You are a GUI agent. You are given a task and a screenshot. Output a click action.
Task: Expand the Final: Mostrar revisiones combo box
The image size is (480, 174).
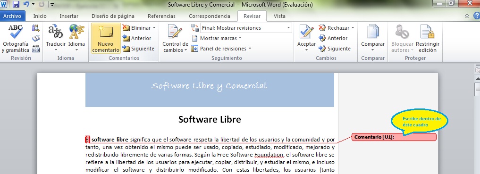click(288, 28)
